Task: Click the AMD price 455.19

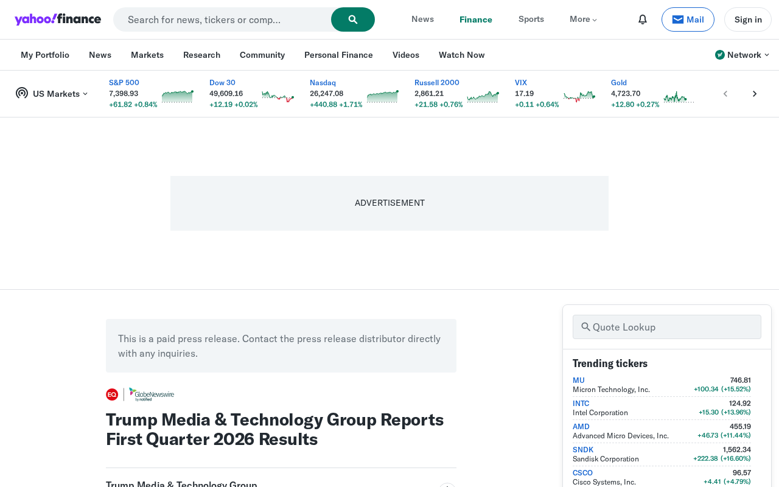Action: (x=740, y=427)
